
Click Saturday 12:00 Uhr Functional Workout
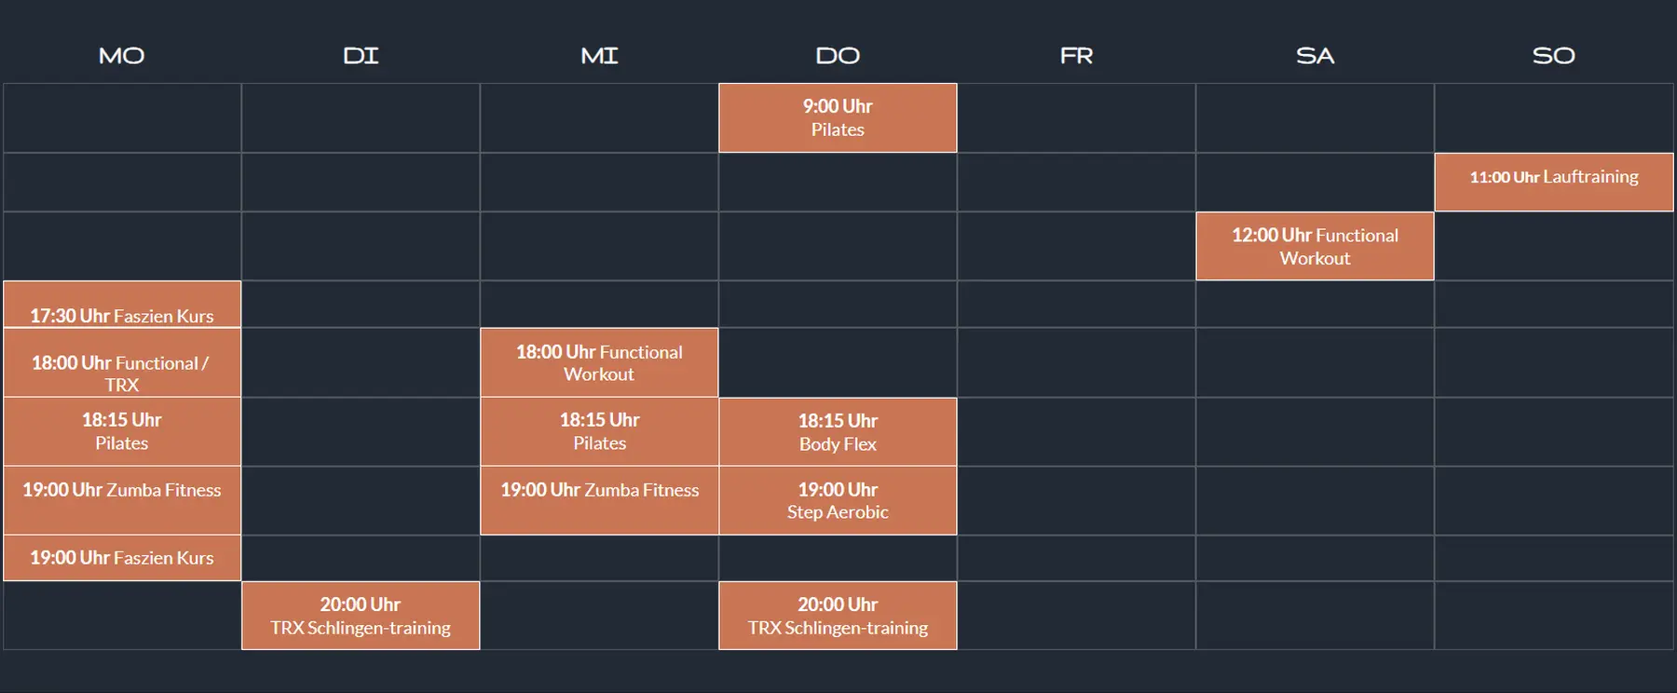pyautogui.click(x=1315, y=247)
